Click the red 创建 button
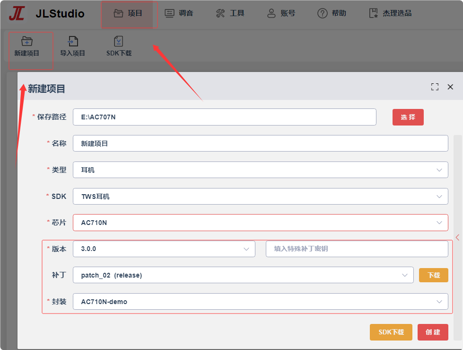 pyautogui.click(x=433, y=332)
